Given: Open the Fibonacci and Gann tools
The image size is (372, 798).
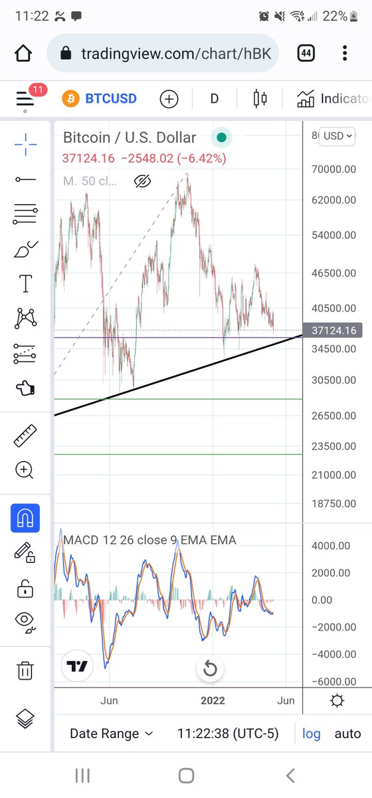Looking at the screenshot, I should click(x=25, y=214).
